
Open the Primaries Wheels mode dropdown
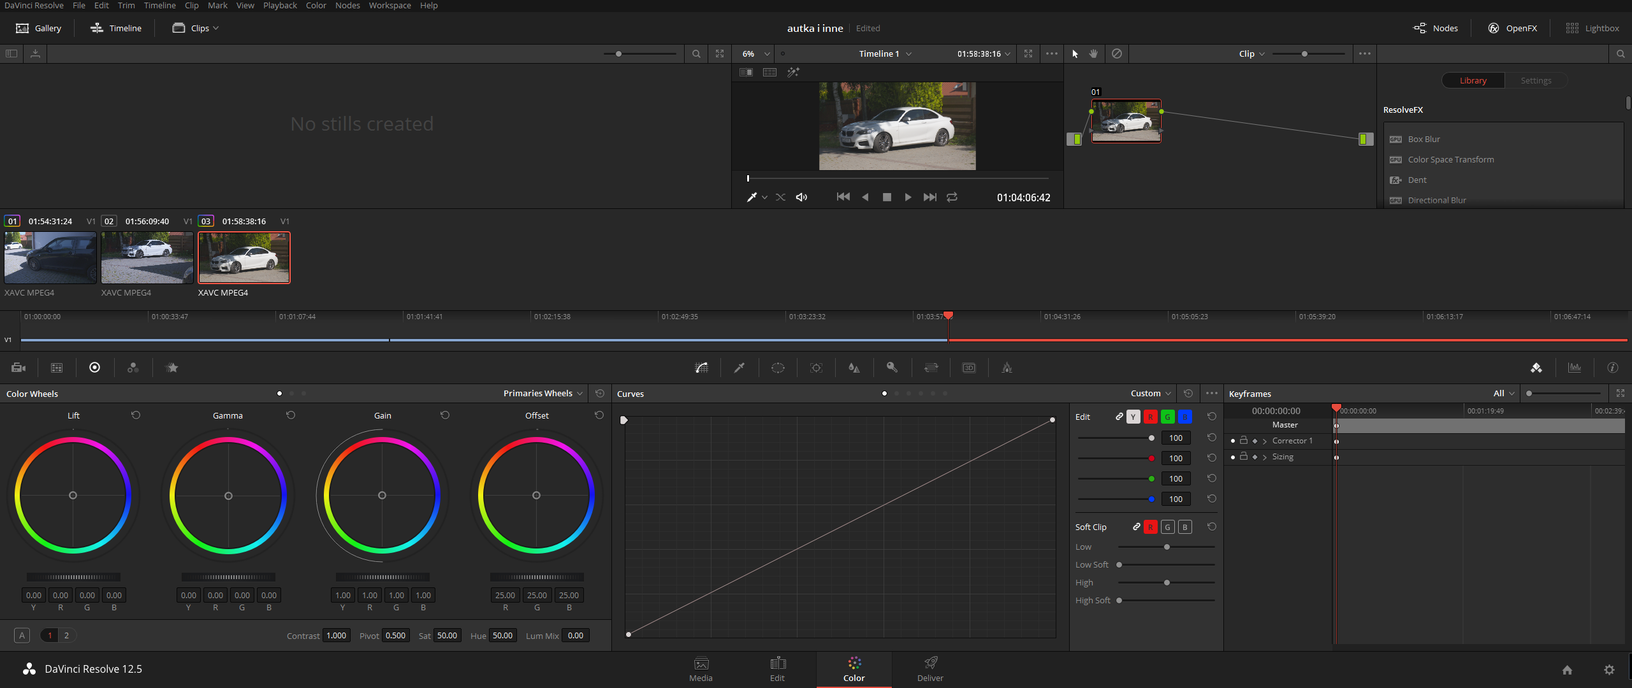pos(543,394)
